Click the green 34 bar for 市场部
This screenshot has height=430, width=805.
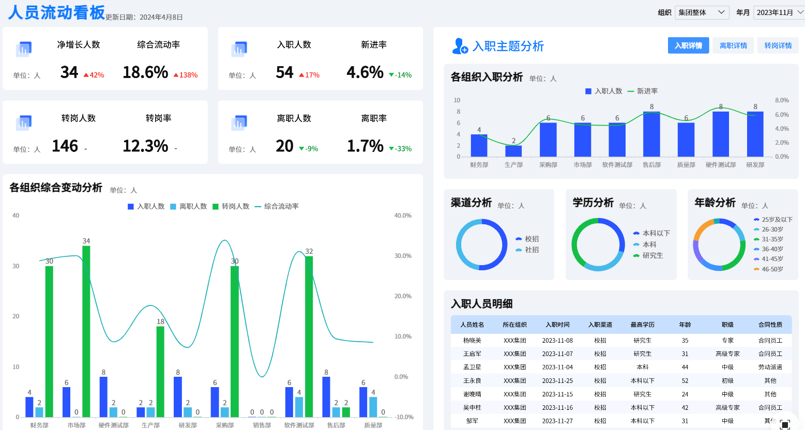tap(86, 331)
